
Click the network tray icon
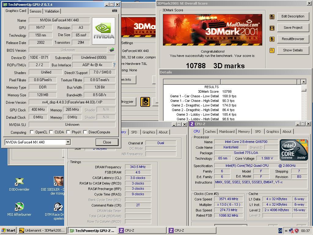[291, 231]
